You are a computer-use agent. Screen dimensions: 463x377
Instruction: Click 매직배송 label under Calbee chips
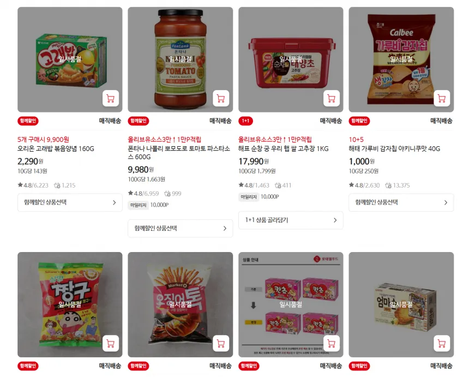tap(441, 121)
